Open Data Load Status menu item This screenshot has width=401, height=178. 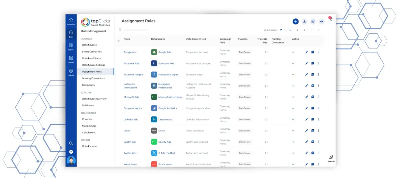pos(91,58)
